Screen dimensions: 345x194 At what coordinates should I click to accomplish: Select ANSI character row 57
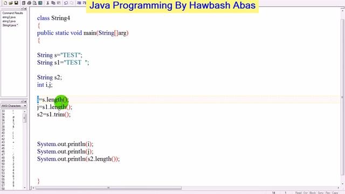pyautogui.click(x=11, y=185)
